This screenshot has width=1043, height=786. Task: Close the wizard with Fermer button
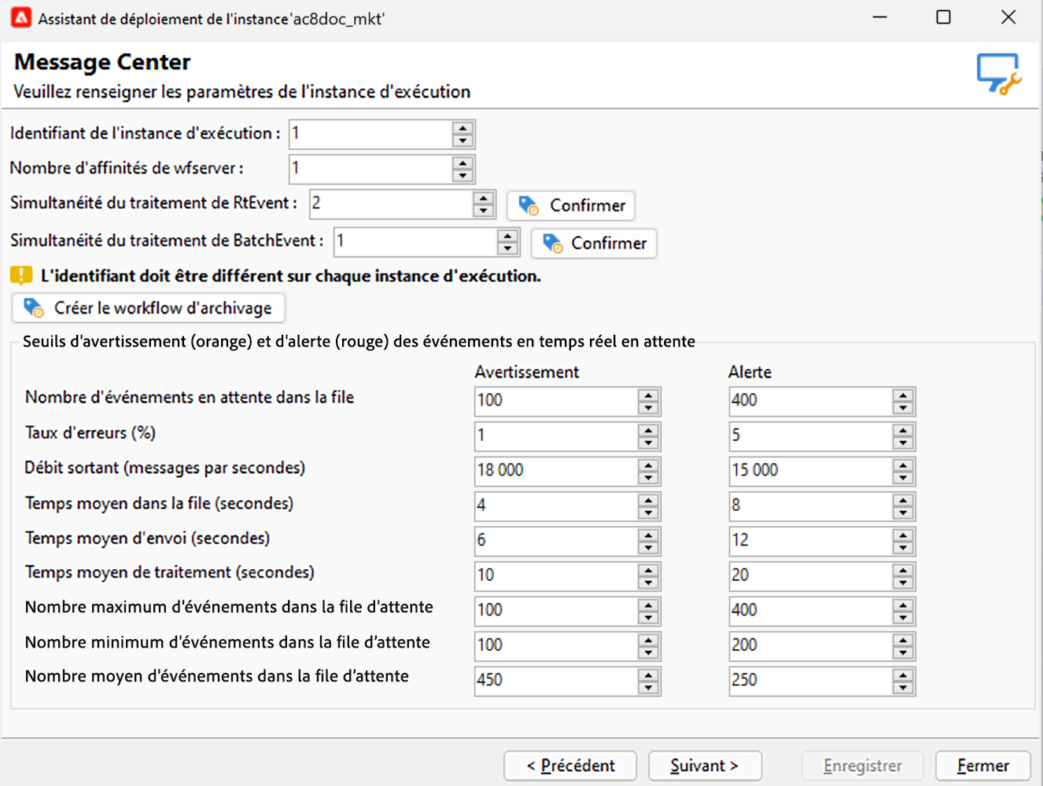pyautogui.click(x=983, y=766)
